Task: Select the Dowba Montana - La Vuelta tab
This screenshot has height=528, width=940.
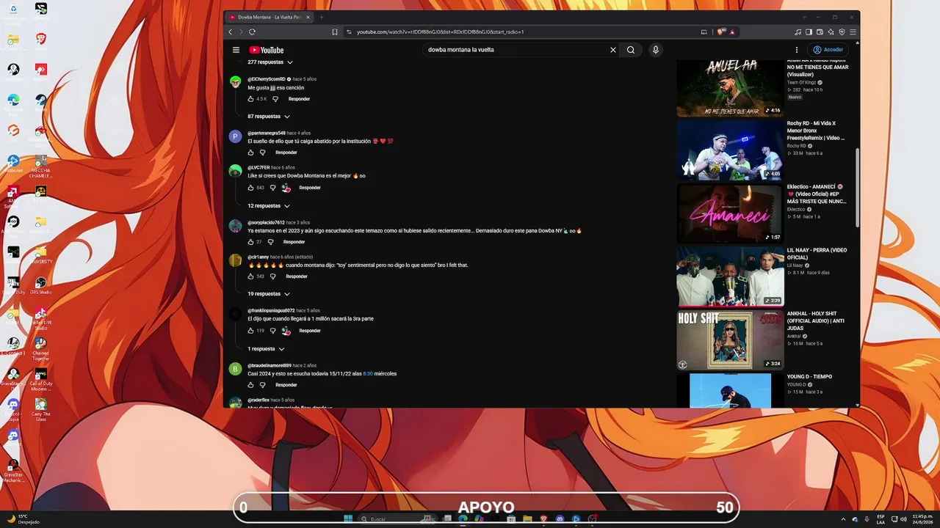Action: coord(270,17)
